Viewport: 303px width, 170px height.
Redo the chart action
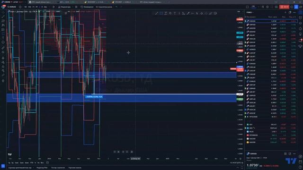[121, 7]
